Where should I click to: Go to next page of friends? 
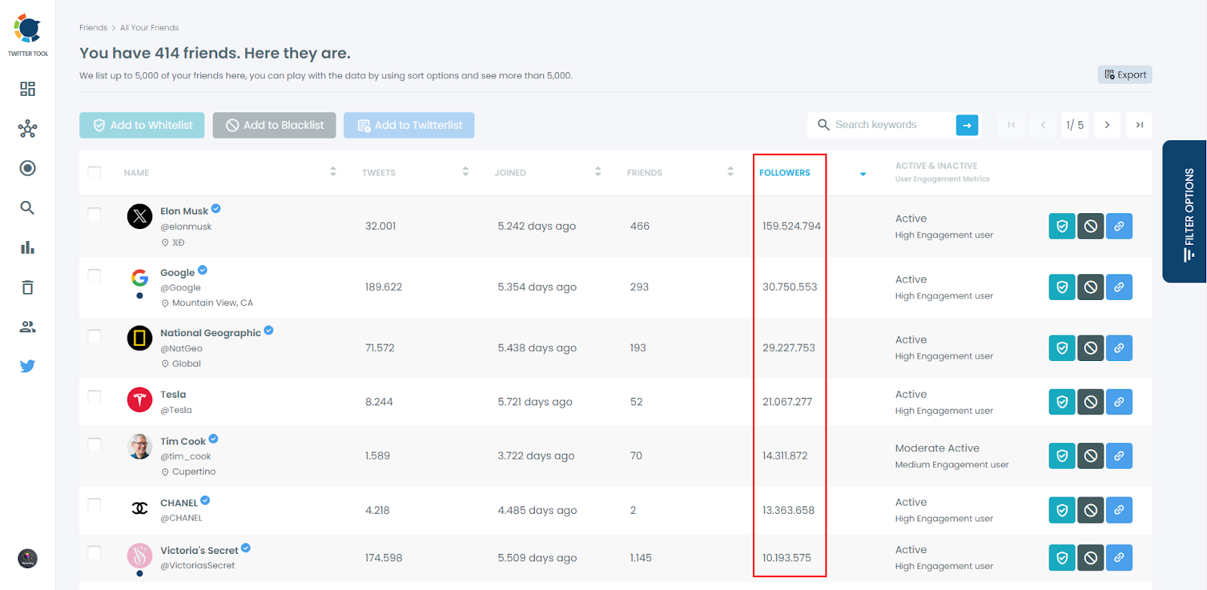click(1107, 125)
